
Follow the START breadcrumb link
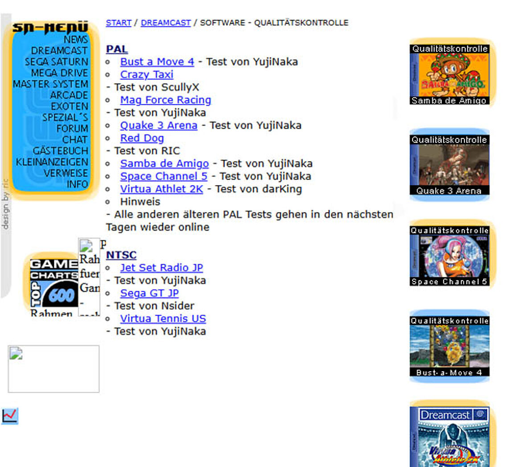(x=119, y=23)
